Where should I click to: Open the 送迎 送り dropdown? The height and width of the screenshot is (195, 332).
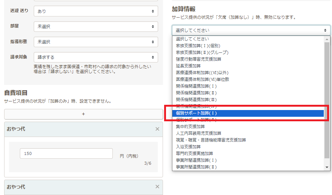tap(96, 11)
